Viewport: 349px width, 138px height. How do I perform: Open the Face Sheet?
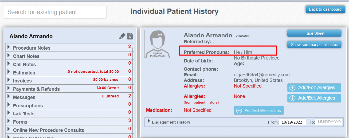(314, 33)
